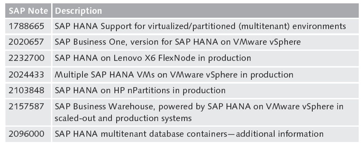Click the HP nPartitions in production description
364x144 pixels.
pos(140,91)
